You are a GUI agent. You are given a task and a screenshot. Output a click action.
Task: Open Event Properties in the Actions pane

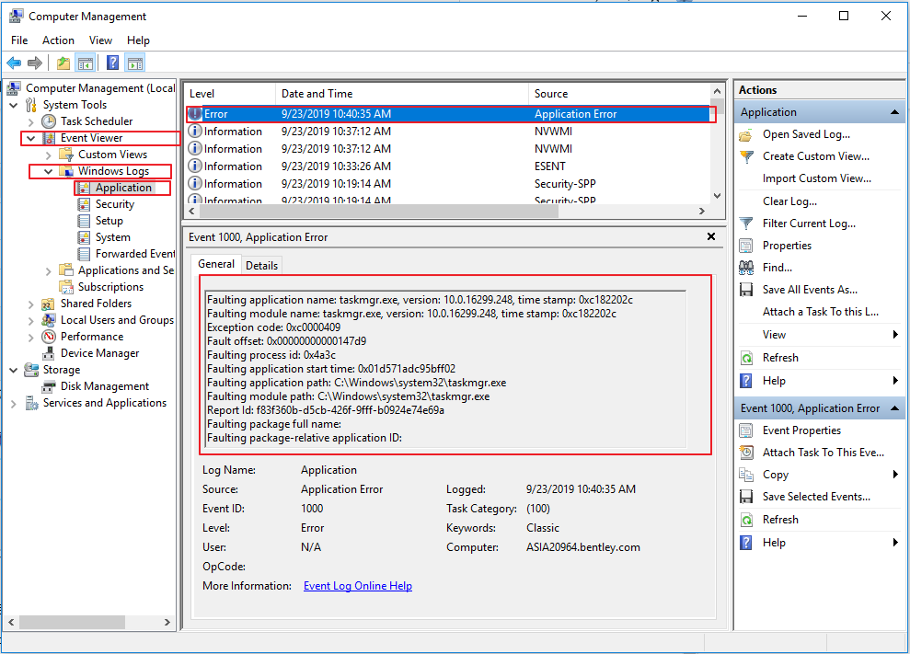coord(801,430)
